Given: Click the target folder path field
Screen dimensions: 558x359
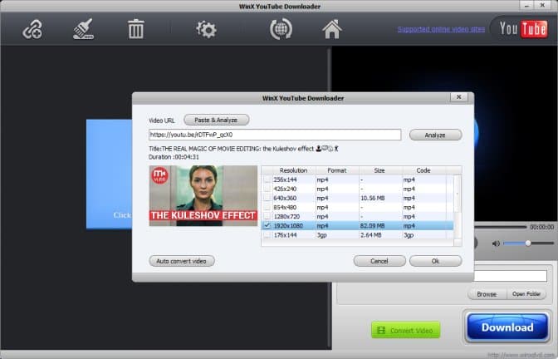Looking at the screenshot, I should coord(511,276).
